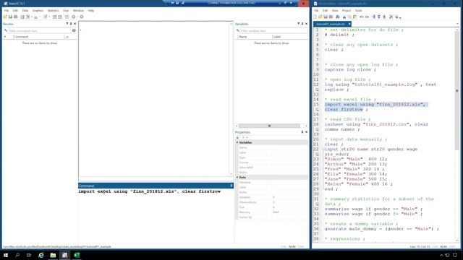Open the File menu in Stata
The image size is (463, 260).
(x=7, y=10)
